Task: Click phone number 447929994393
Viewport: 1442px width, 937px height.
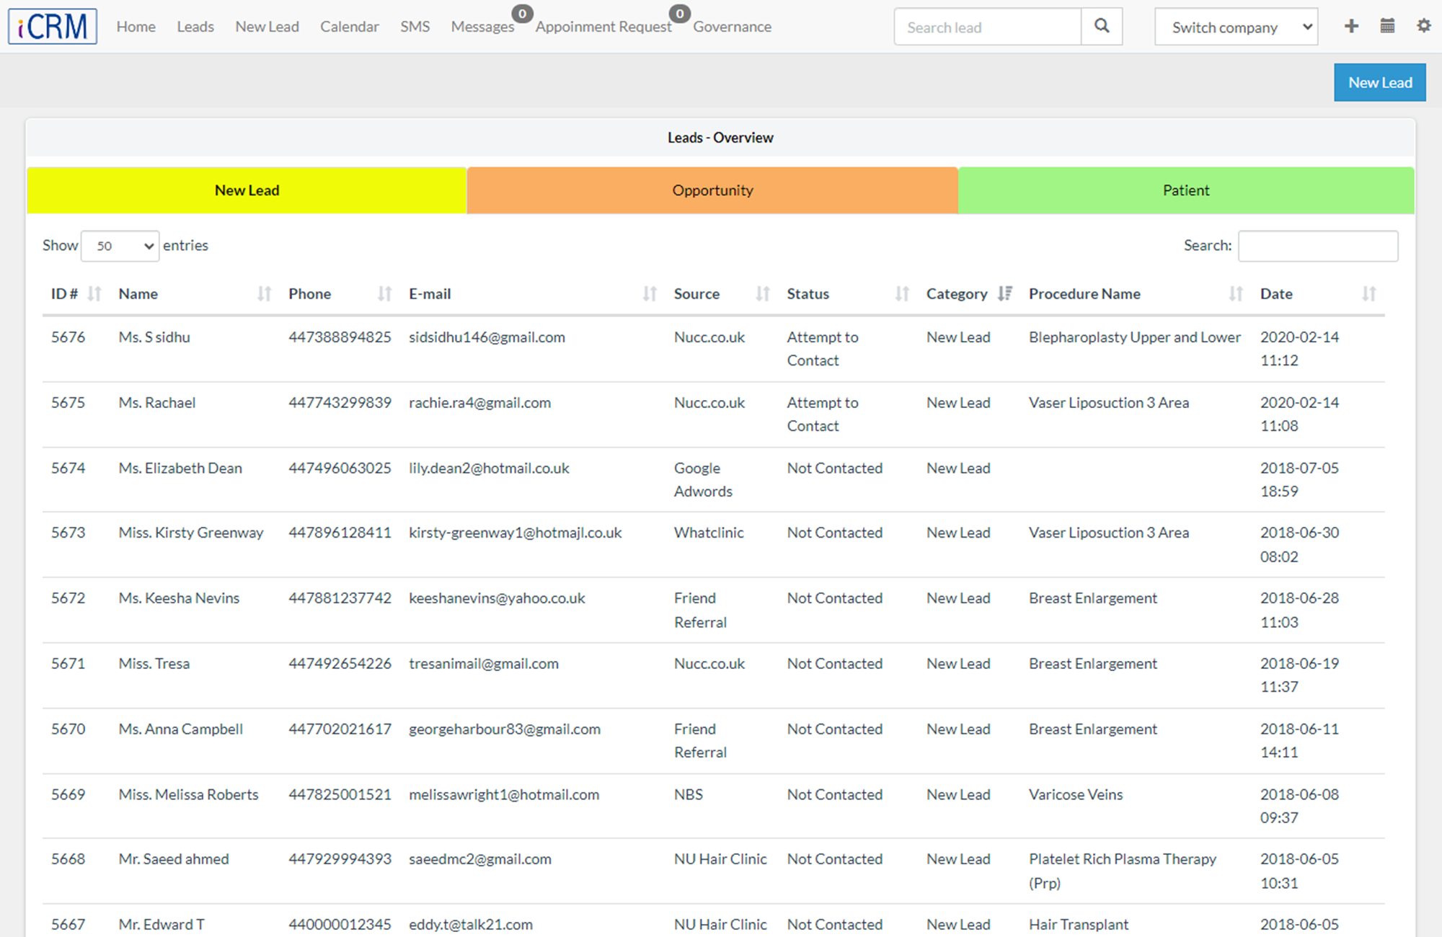Action: click(340, 859)
